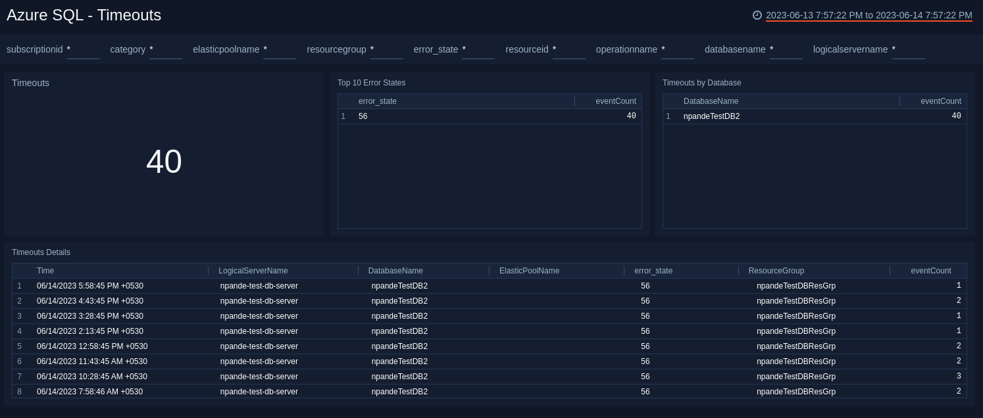983x418 pixels.
Task: Select the 06/14/2023 4:43:45 PM time cell
Action: 90,301
